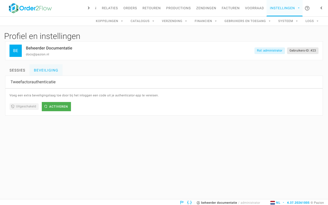Click the Tweefactorauthenticatie heading
This screenshot has width=328, height=205.
tap(33, 82)
